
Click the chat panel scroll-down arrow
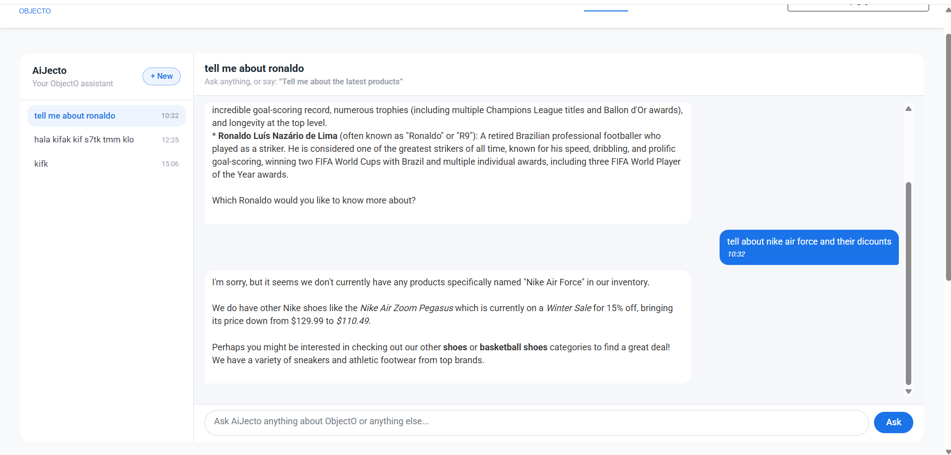point(908,391)
